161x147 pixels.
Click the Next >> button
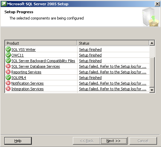[114, 141]
